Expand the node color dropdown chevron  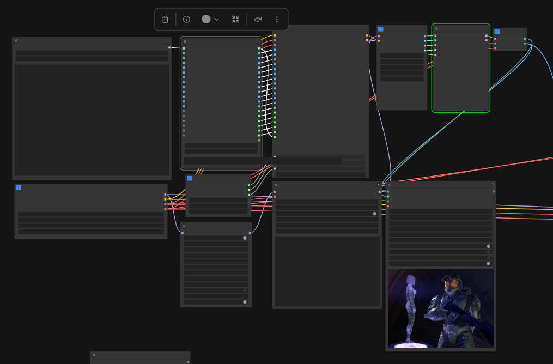coord(216,20)
